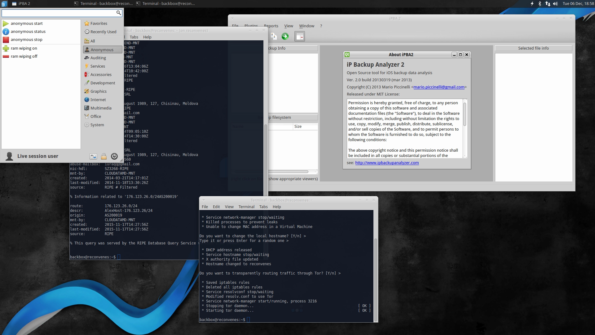Open the System category

[x=103, y=125]
